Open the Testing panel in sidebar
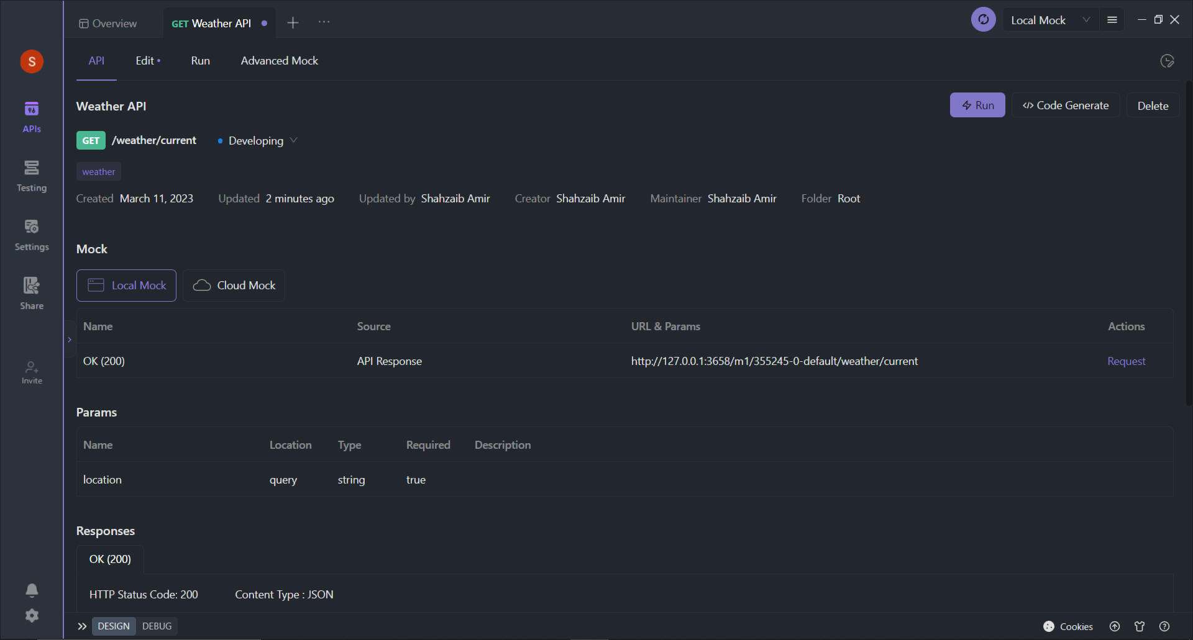 pos(32,176)
